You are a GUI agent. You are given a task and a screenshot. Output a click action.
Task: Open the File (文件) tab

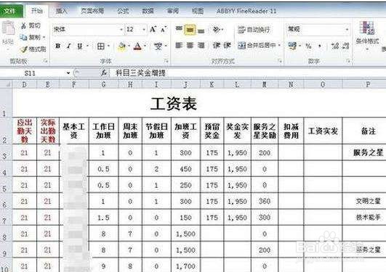pos(11,11)
